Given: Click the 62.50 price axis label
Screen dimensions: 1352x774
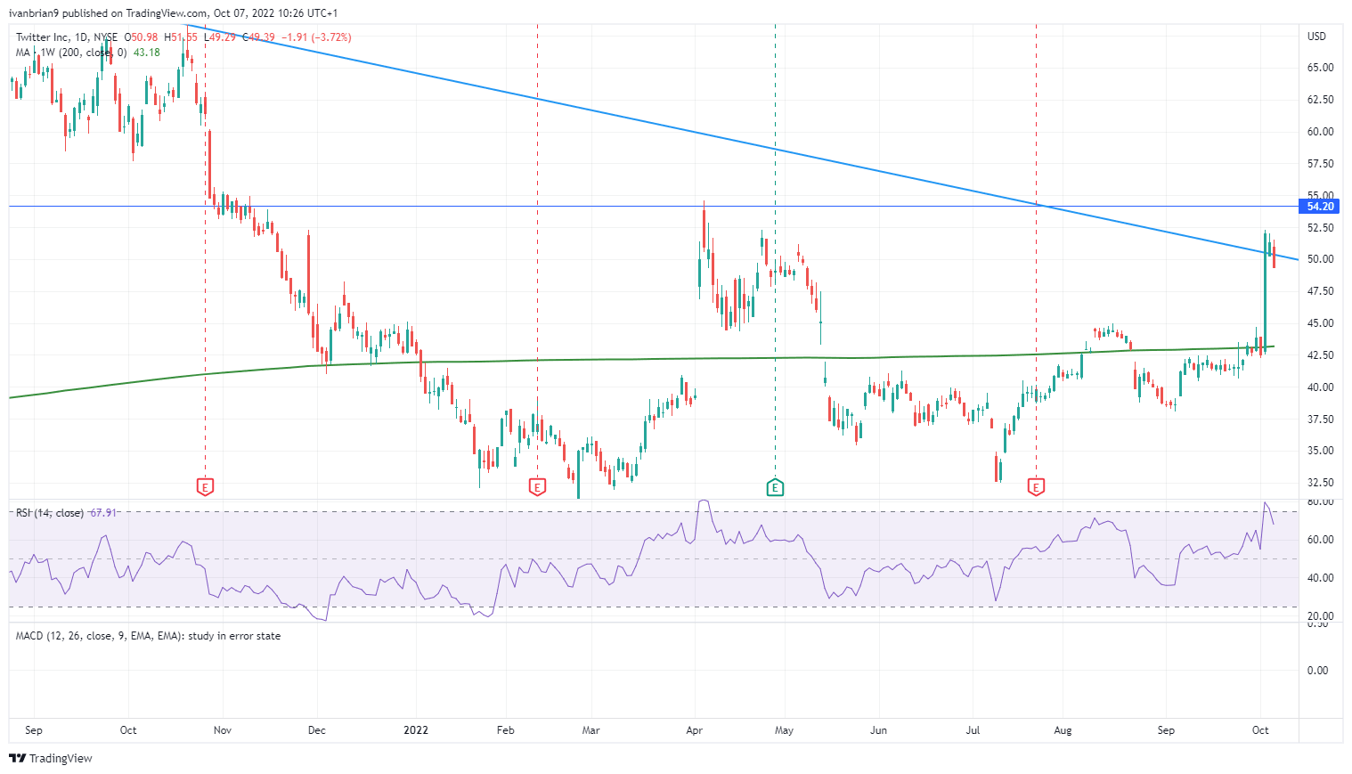Looking at the screenshot, I should (1320, 100).
